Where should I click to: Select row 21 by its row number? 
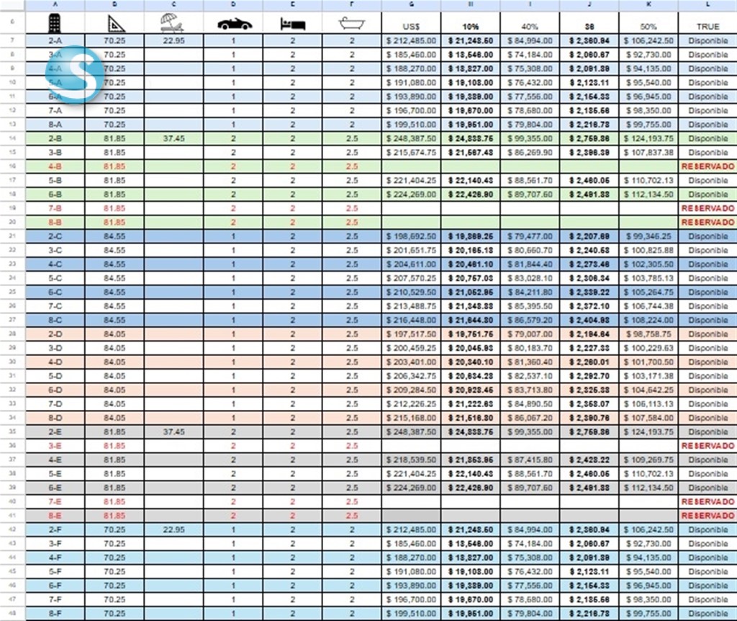[12, 236]
